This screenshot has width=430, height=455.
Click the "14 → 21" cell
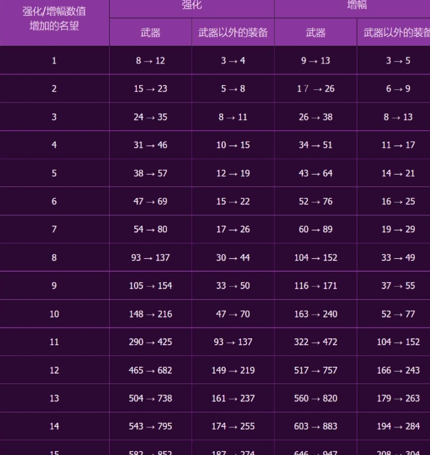pyautogui.click(x=394, y=173)
